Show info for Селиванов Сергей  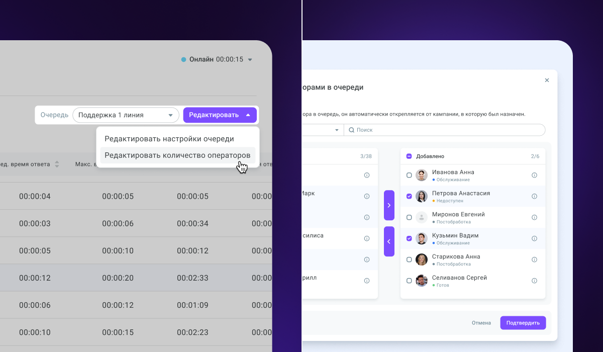pos(534,281)
